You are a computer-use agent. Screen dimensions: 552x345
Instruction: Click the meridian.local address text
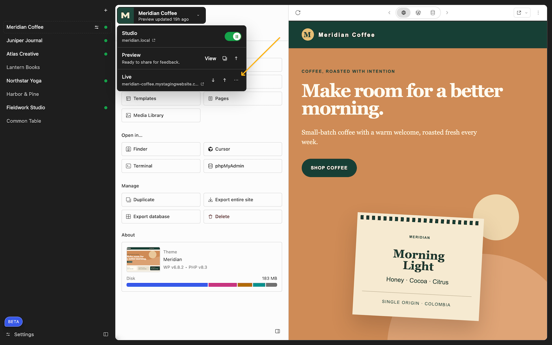coord(136,41)
